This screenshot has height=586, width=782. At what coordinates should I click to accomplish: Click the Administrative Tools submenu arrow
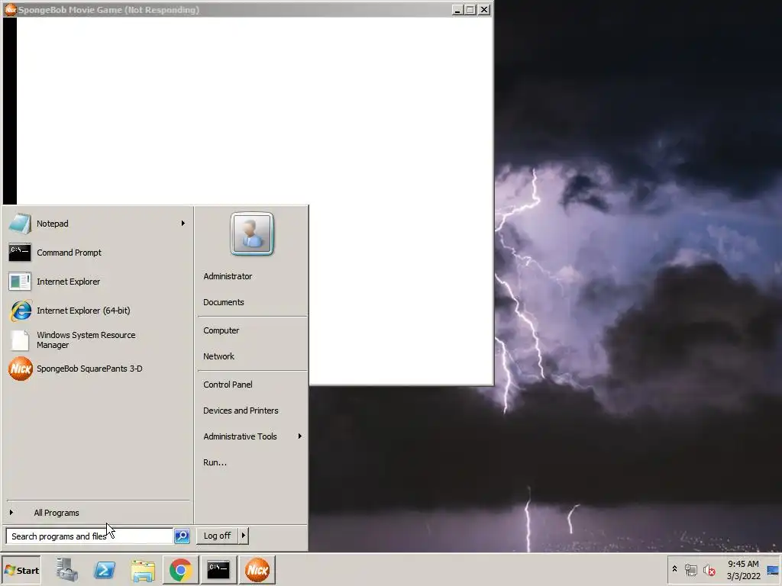click(299, 436)
